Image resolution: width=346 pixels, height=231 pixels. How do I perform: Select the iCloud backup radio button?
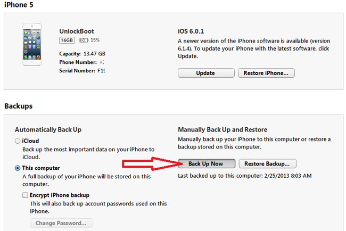(18, 141)
